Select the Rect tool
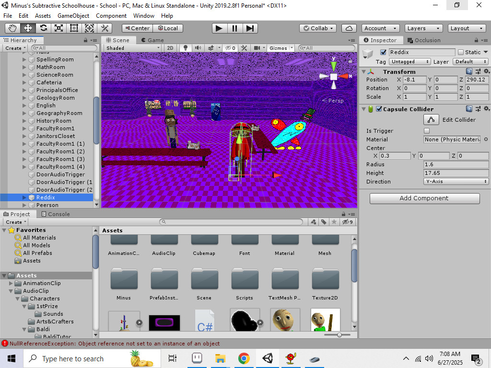Viewport: 491px width, 368px height. pyautogui.click(x=73, y=28)
